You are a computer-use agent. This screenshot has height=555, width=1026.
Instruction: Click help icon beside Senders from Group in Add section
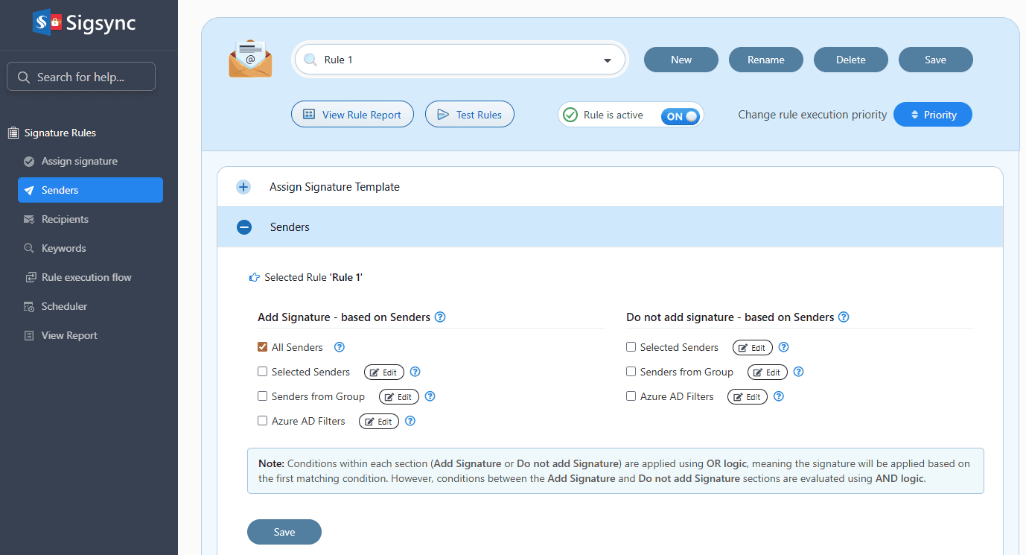430,397
